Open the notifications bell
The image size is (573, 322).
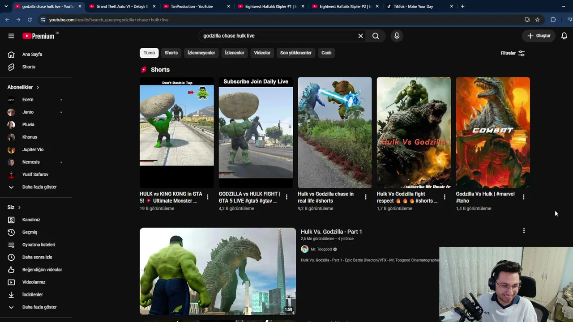coord(564,36)
